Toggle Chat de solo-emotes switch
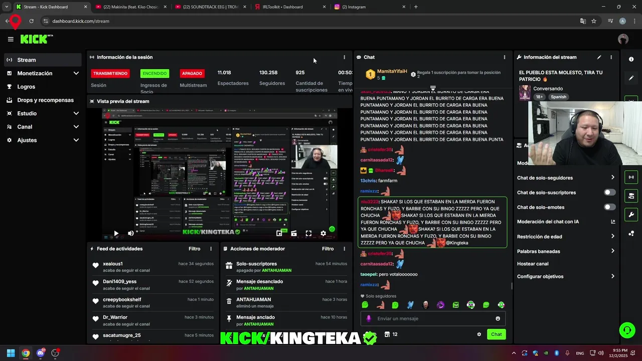 coord(609,207)
